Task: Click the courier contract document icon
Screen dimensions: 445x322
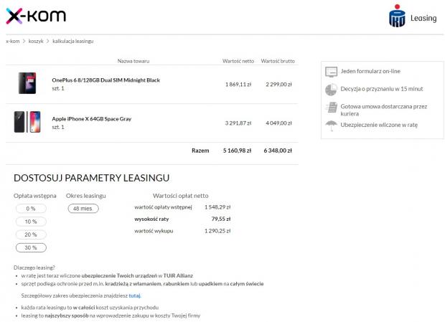Action: (331, 108)
